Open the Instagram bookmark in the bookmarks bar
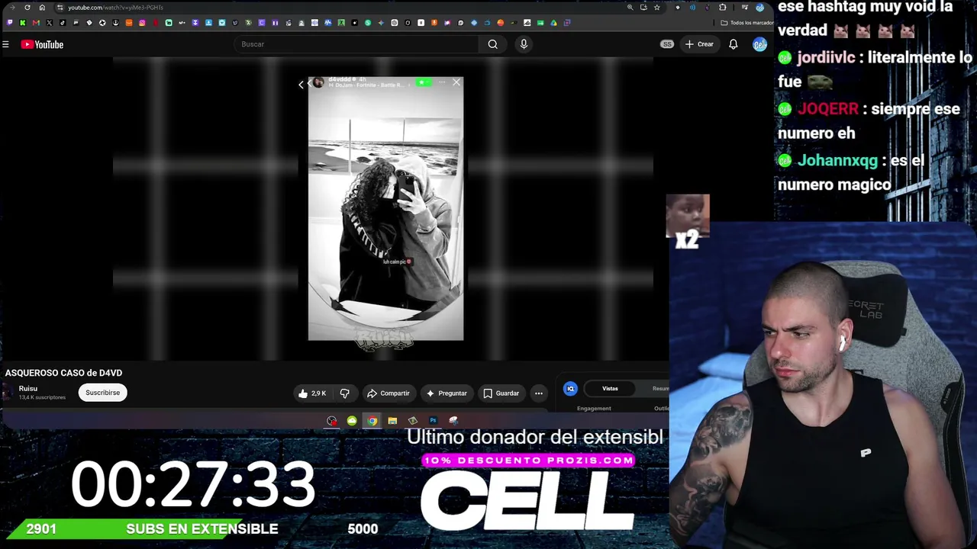 click(142, 23)
